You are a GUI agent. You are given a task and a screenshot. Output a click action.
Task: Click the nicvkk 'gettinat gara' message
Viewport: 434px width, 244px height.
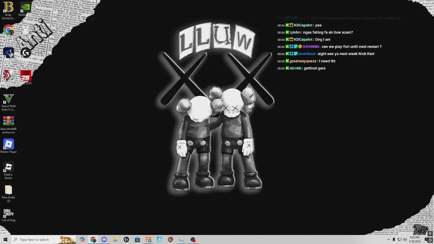point(301,68)
